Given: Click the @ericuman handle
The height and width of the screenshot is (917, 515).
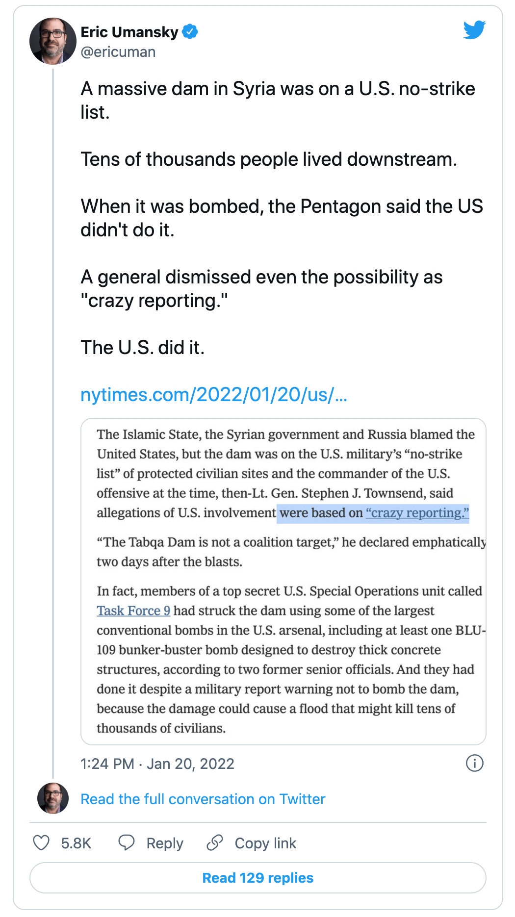Looking at the screenshot, I should pyautogui.click(x=118, y=52).
